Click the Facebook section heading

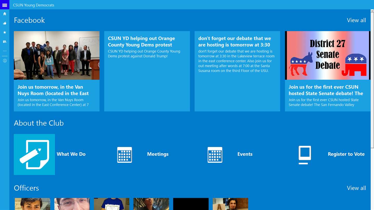click(29, 20)
